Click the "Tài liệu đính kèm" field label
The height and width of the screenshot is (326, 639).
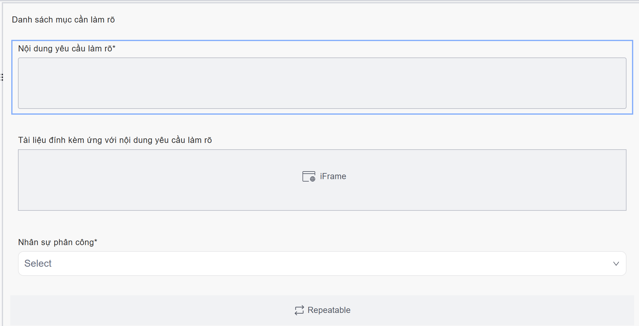(x=115, y=140)
